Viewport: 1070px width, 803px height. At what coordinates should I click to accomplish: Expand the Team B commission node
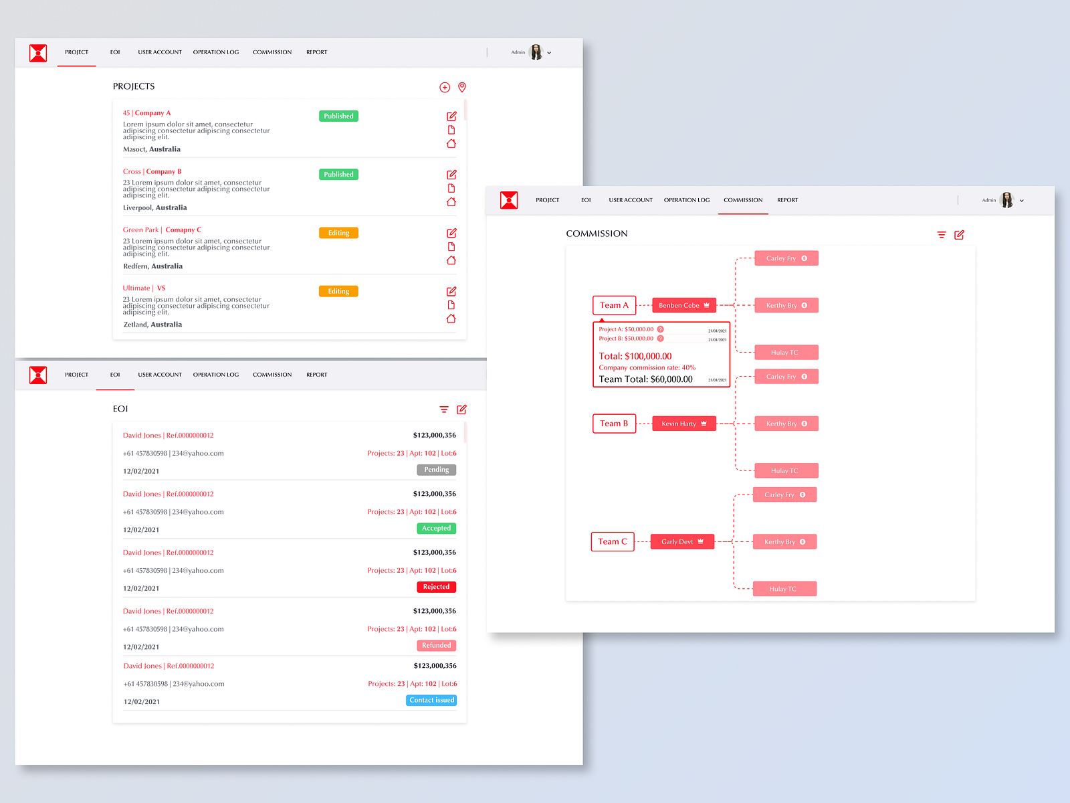point(615,424)
